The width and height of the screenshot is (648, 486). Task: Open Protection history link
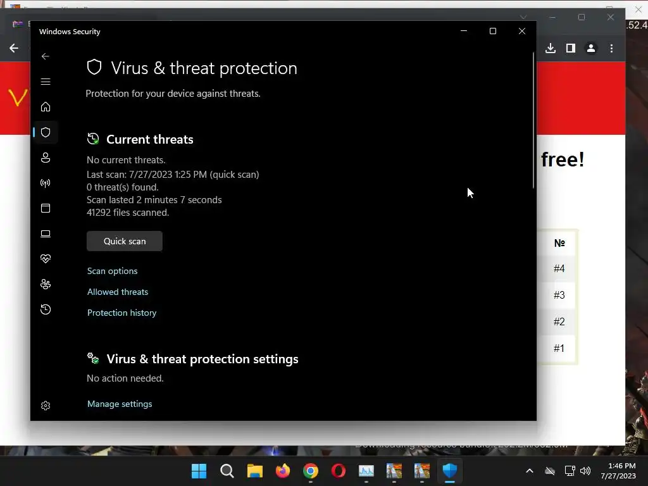click(122, 313)
